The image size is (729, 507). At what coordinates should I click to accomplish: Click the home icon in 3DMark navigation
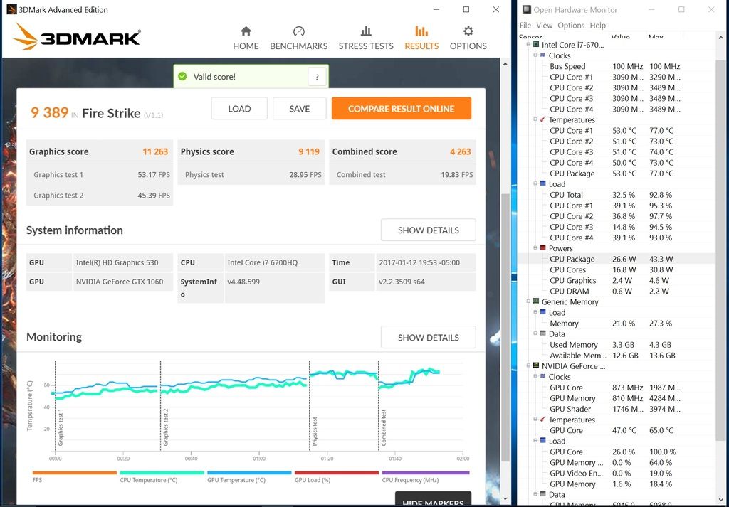click(246, 31)
